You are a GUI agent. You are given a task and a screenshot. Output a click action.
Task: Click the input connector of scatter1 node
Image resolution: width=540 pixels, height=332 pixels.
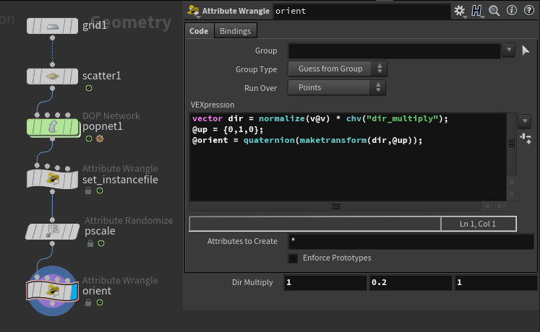pos(52,65)
